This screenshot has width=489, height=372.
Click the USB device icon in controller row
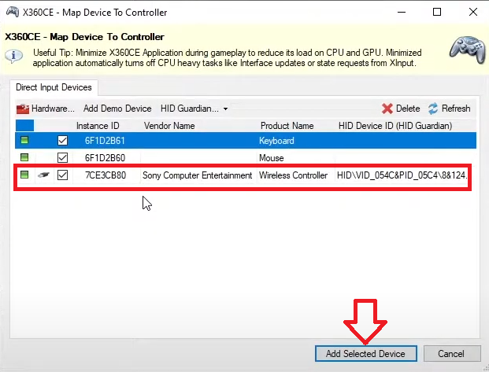[43, 175]
